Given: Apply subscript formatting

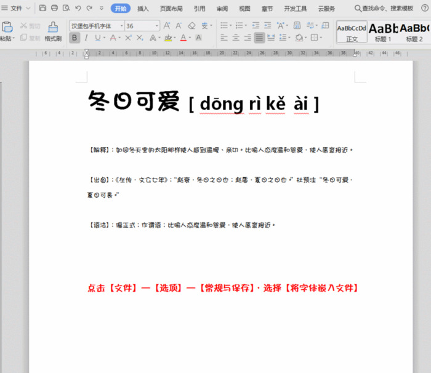Looking at the screenshot, I should (140, 38).
